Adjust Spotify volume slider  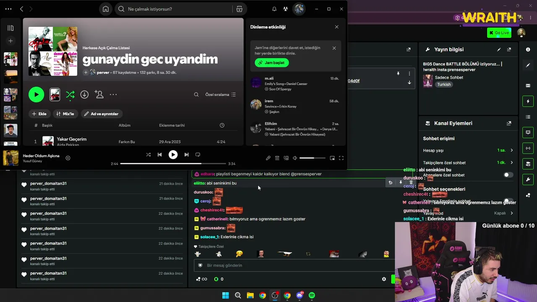point(313,158)
